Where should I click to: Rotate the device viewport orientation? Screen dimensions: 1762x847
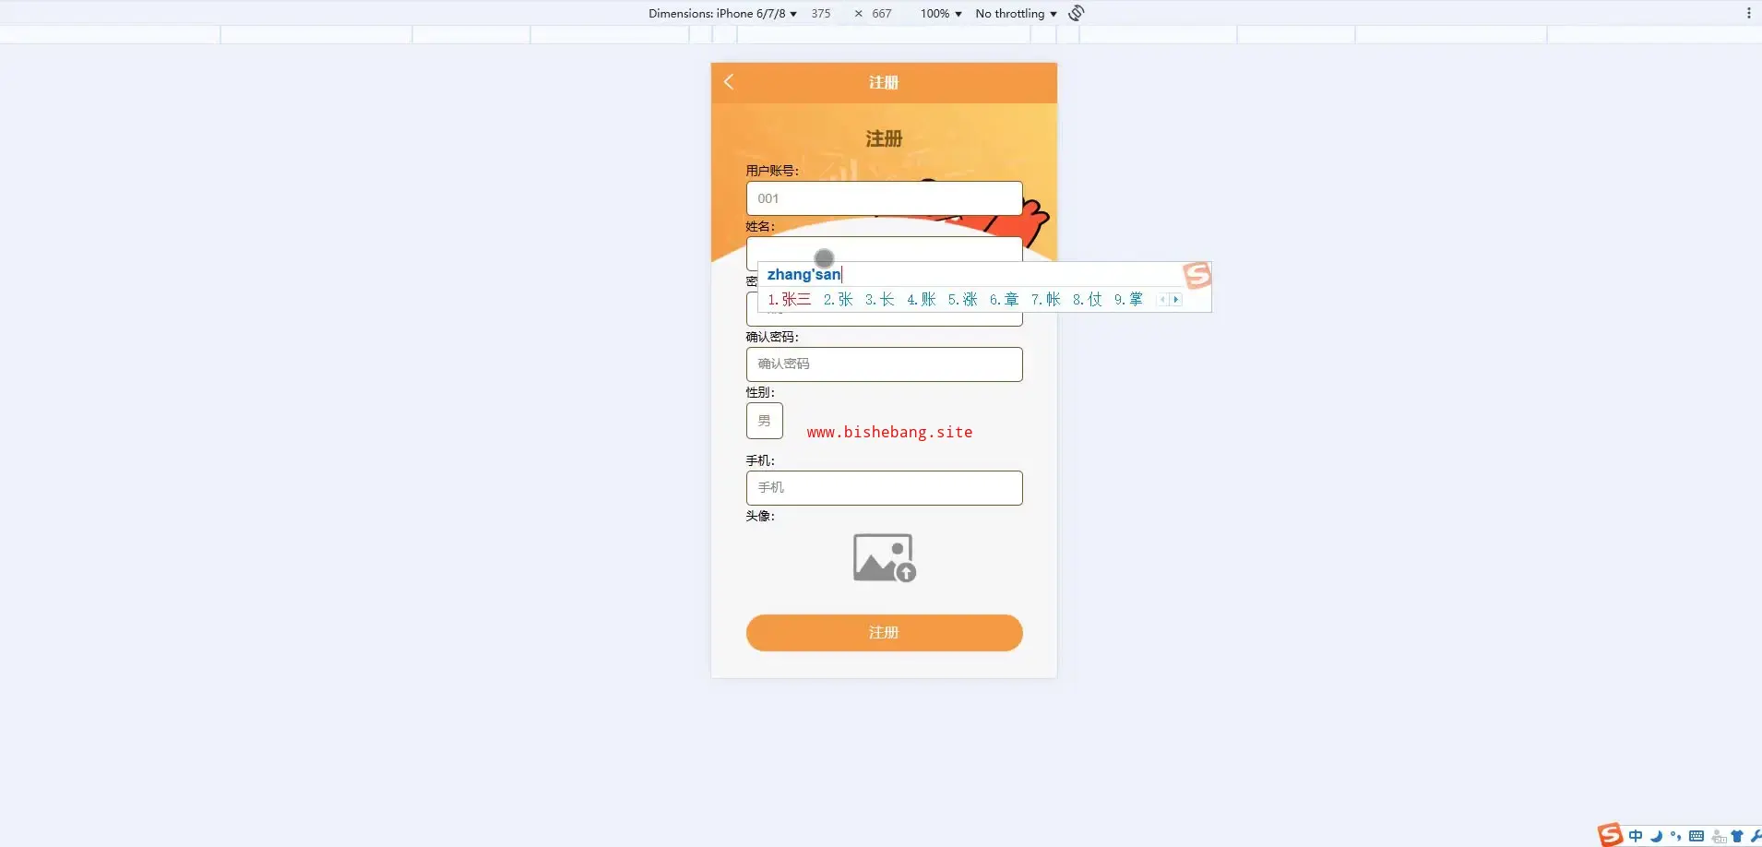(x=1077, y=13)
